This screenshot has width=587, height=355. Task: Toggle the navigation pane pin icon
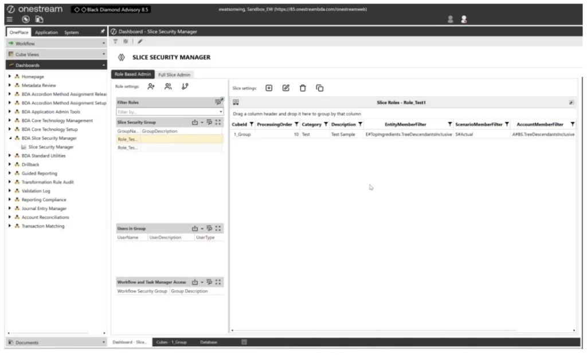click(102, 32)
